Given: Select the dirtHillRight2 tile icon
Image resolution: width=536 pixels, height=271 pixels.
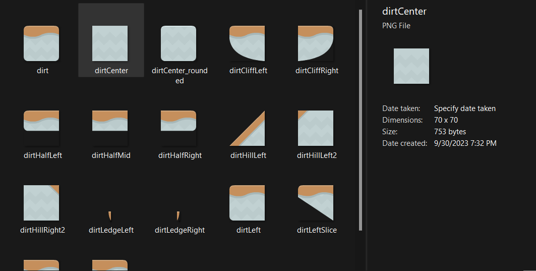Looking at the screenshot, I should pos(41,203).
